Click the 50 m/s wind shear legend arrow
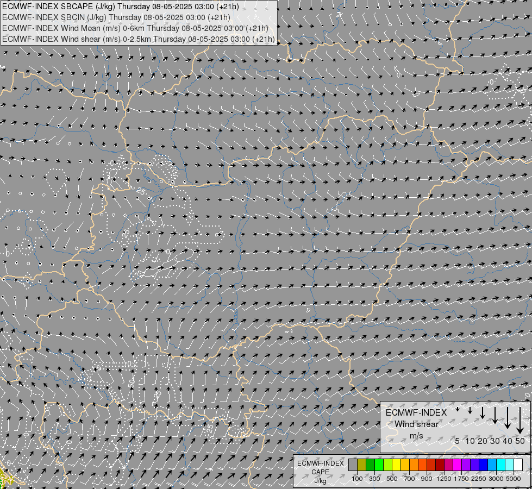 click(x=520, y=421)
